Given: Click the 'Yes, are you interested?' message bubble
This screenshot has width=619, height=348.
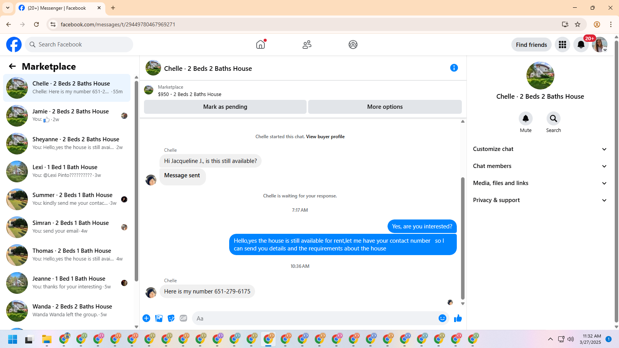Looking at the screenshot, I should tap(422, 226).
